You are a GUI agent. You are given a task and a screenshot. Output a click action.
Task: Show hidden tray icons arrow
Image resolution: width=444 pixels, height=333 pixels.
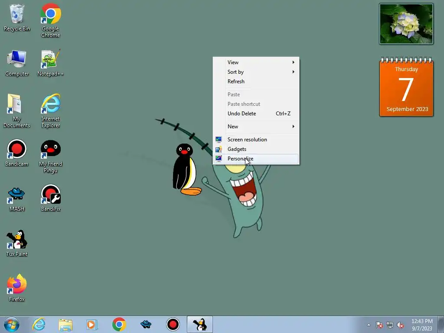pos(369,325)
